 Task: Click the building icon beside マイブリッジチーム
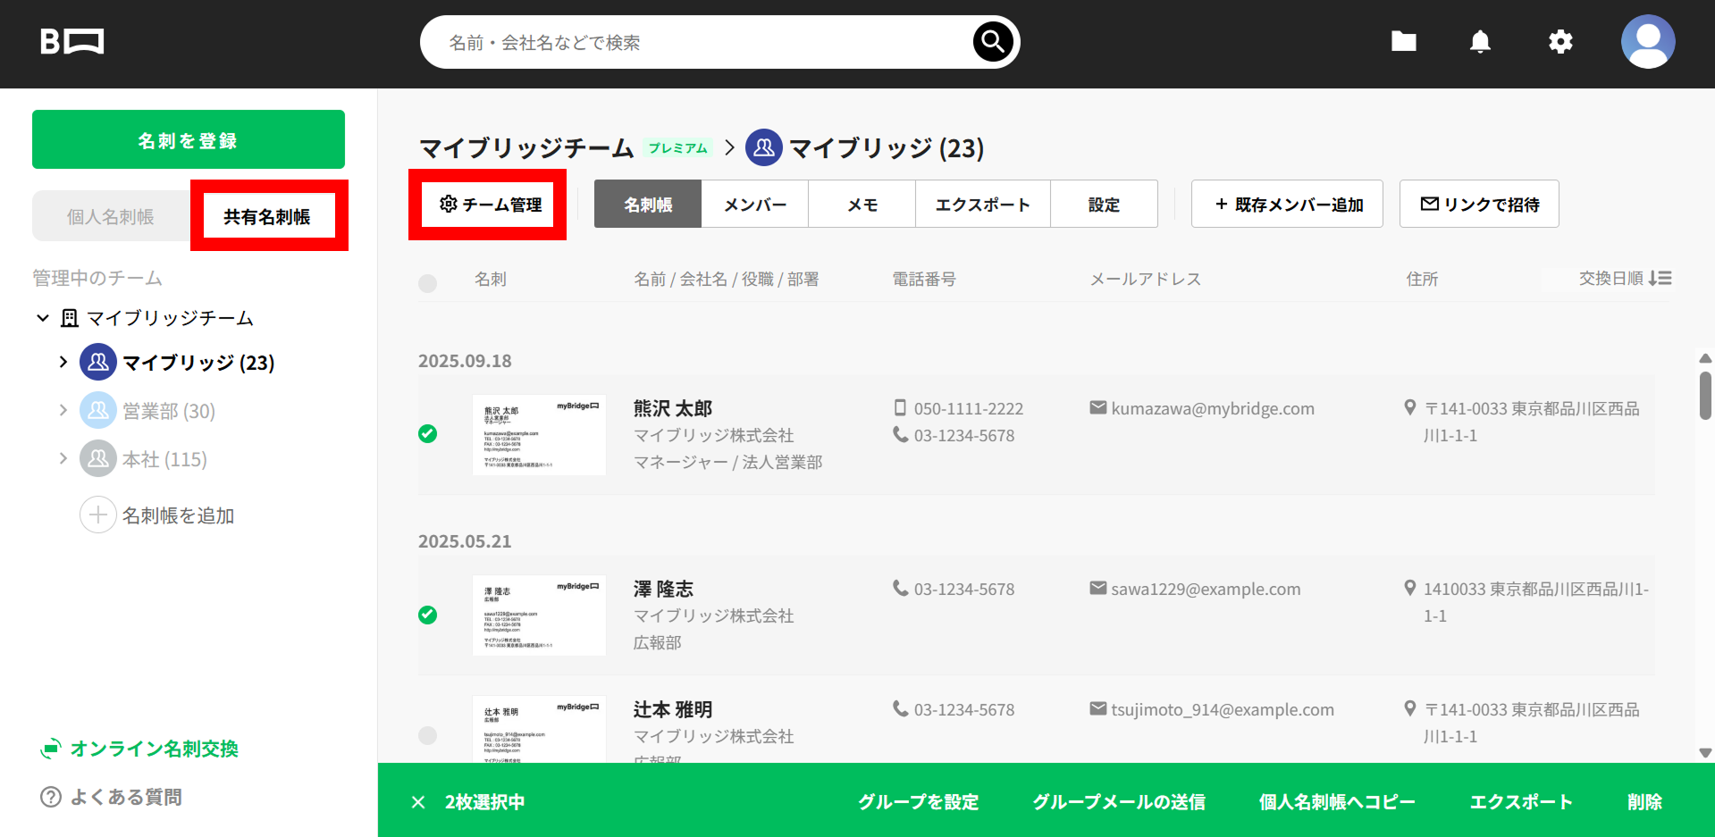(70, 318)
